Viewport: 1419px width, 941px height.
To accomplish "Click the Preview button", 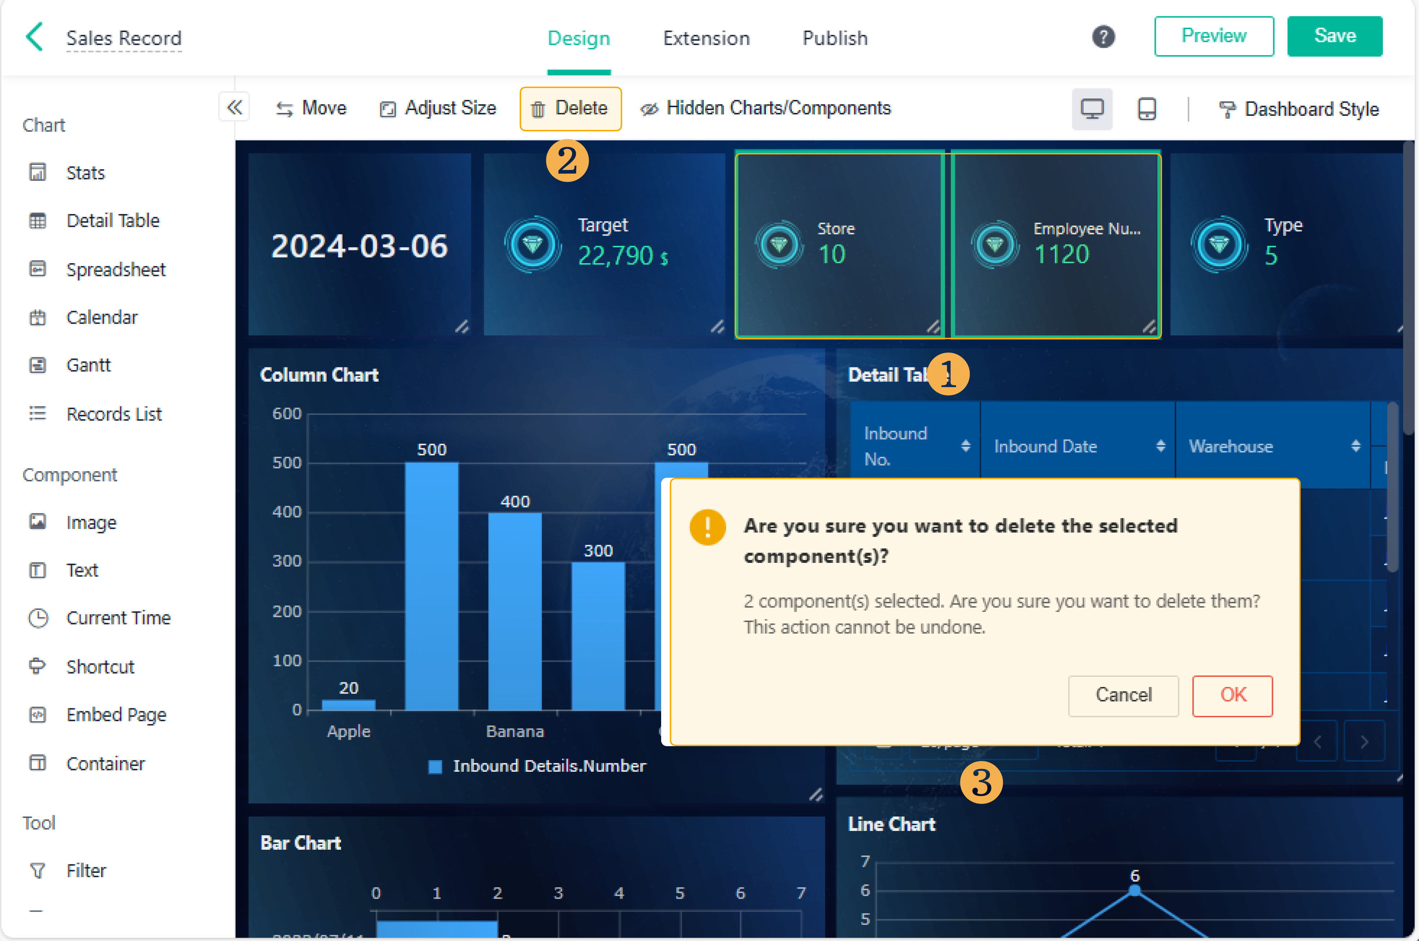I will click(1214, 36).
